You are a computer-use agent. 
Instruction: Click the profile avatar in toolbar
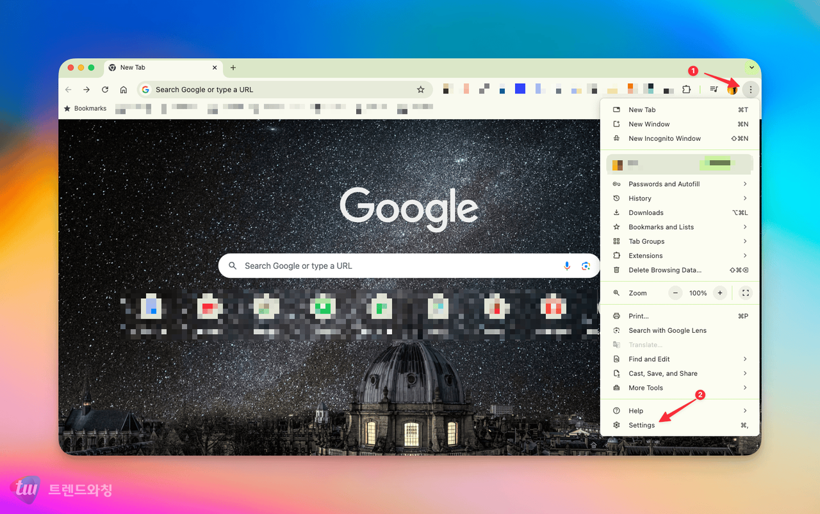(x=732, y=90)
